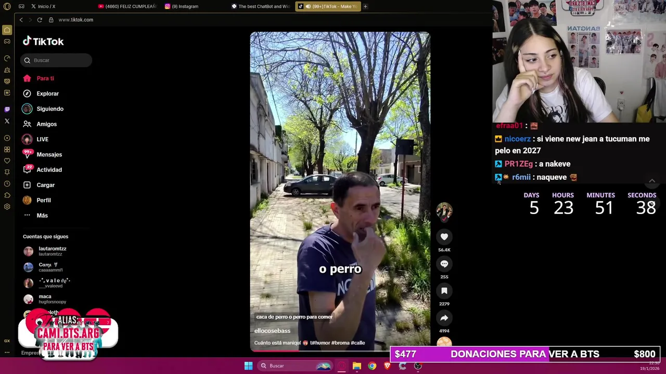
Task: Click the TikTok logo
Action: click(x=43, y=42)
